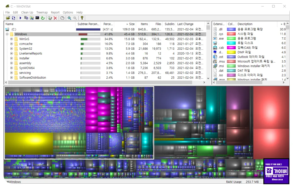Click the Description column header
The width and height of the screenshot is (293, 187).
(x=257, y=24)
